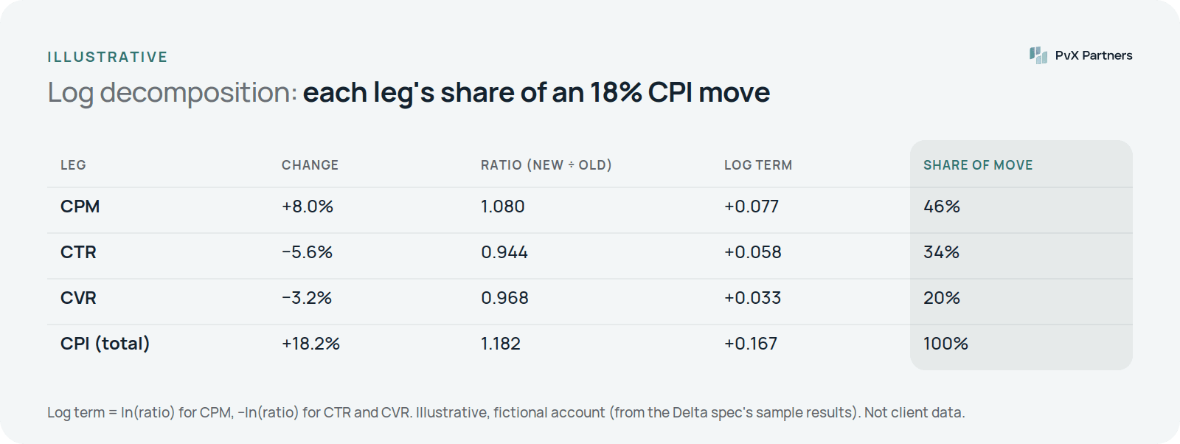Click the 100% total share cell
1180x444 pixels.
click(945, 344)
